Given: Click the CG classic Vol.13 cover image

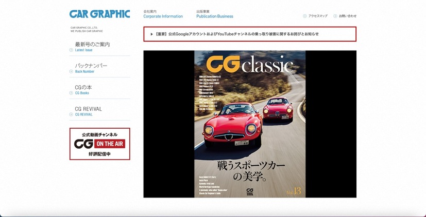Looking at the screenshot, I should coord(250,124).
